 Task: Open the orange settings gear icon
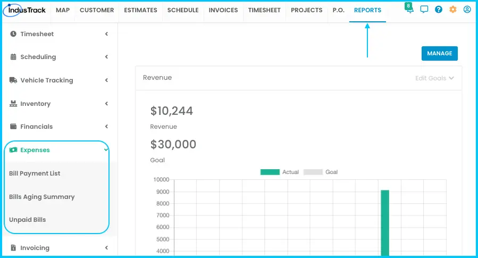(452, 10)
